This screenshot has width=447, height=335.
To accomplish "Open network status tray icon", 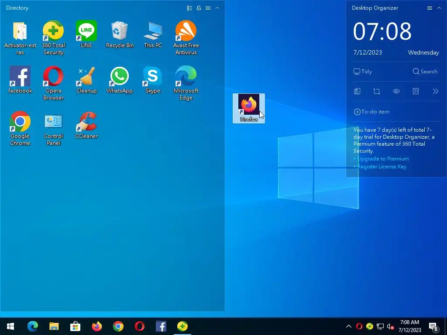I will (x=380, y=326).
